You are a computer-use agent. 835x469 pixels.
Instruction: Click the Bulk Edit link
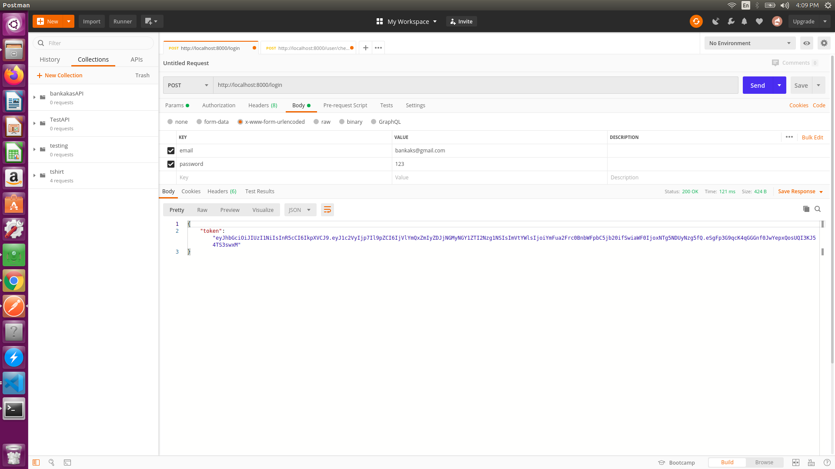point(812,137)
